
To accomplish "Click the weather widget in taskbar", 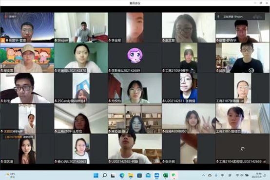I will point(10,175).
